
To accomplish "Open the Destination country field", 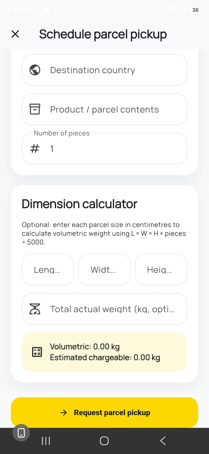I will click(104, 70).
